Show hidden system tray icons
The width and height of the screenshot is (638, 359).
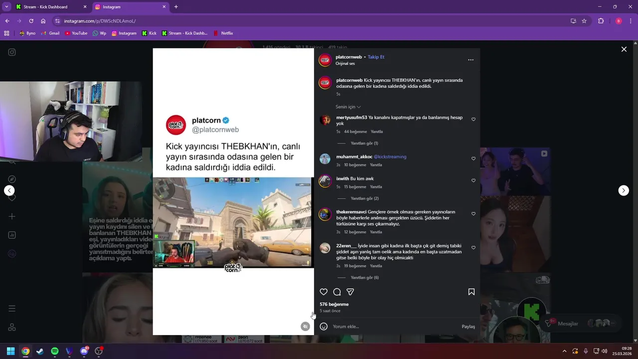[564, 351]
